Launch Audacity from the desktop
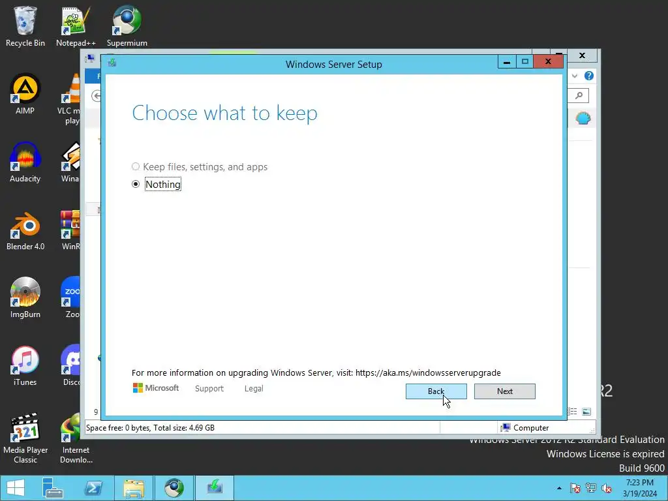 (25, 162)
